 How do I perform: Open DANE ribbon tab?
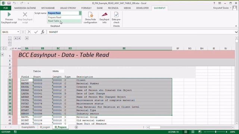point(100,8)
